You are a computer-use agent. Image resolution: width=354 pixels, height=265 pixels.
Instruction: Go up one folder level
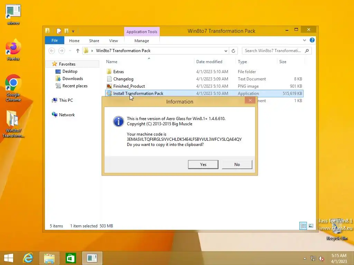point(78,51)
